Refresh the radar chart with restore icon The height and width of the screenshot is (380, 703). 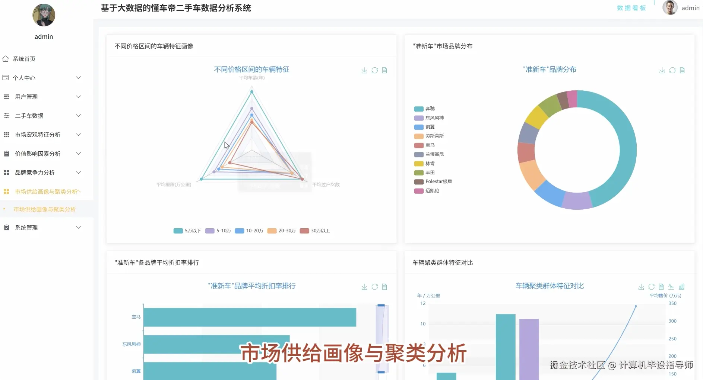coord(374,70)
